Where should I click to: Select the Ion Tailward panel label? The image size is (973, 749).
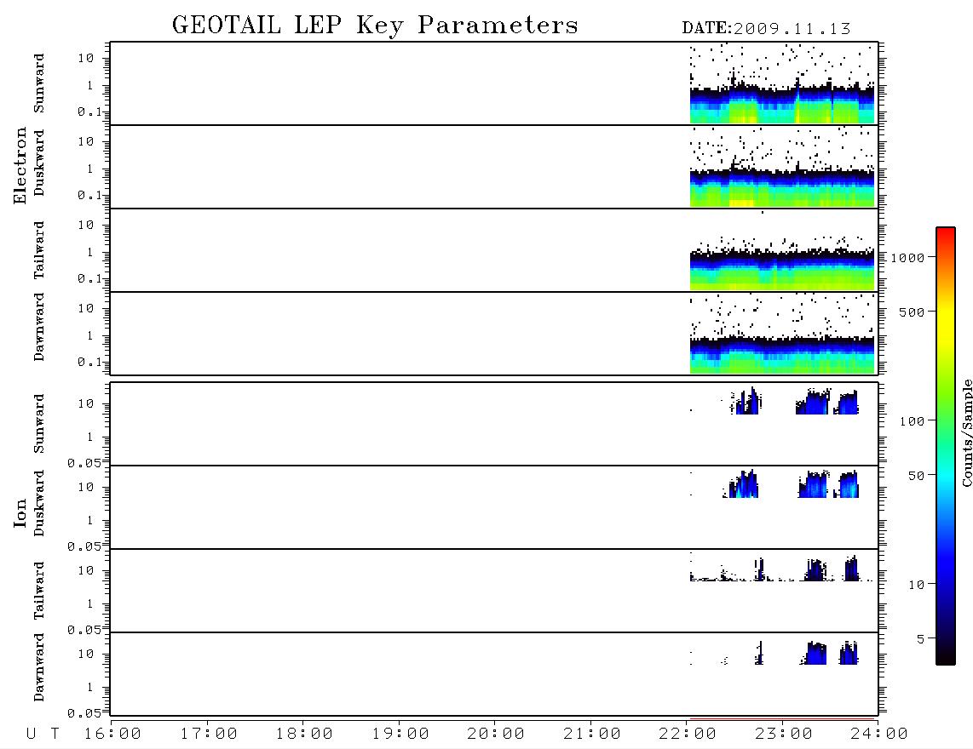(38, 591)
